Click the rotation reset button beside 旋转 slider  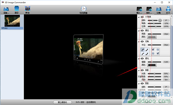pos(160,20)
